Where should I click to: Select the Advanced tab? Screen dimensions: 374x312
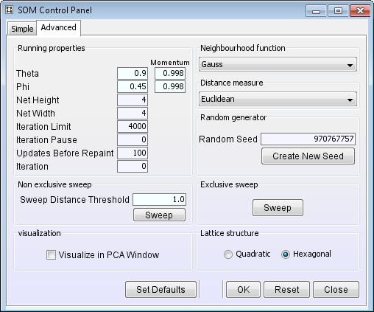coord(58,27)
